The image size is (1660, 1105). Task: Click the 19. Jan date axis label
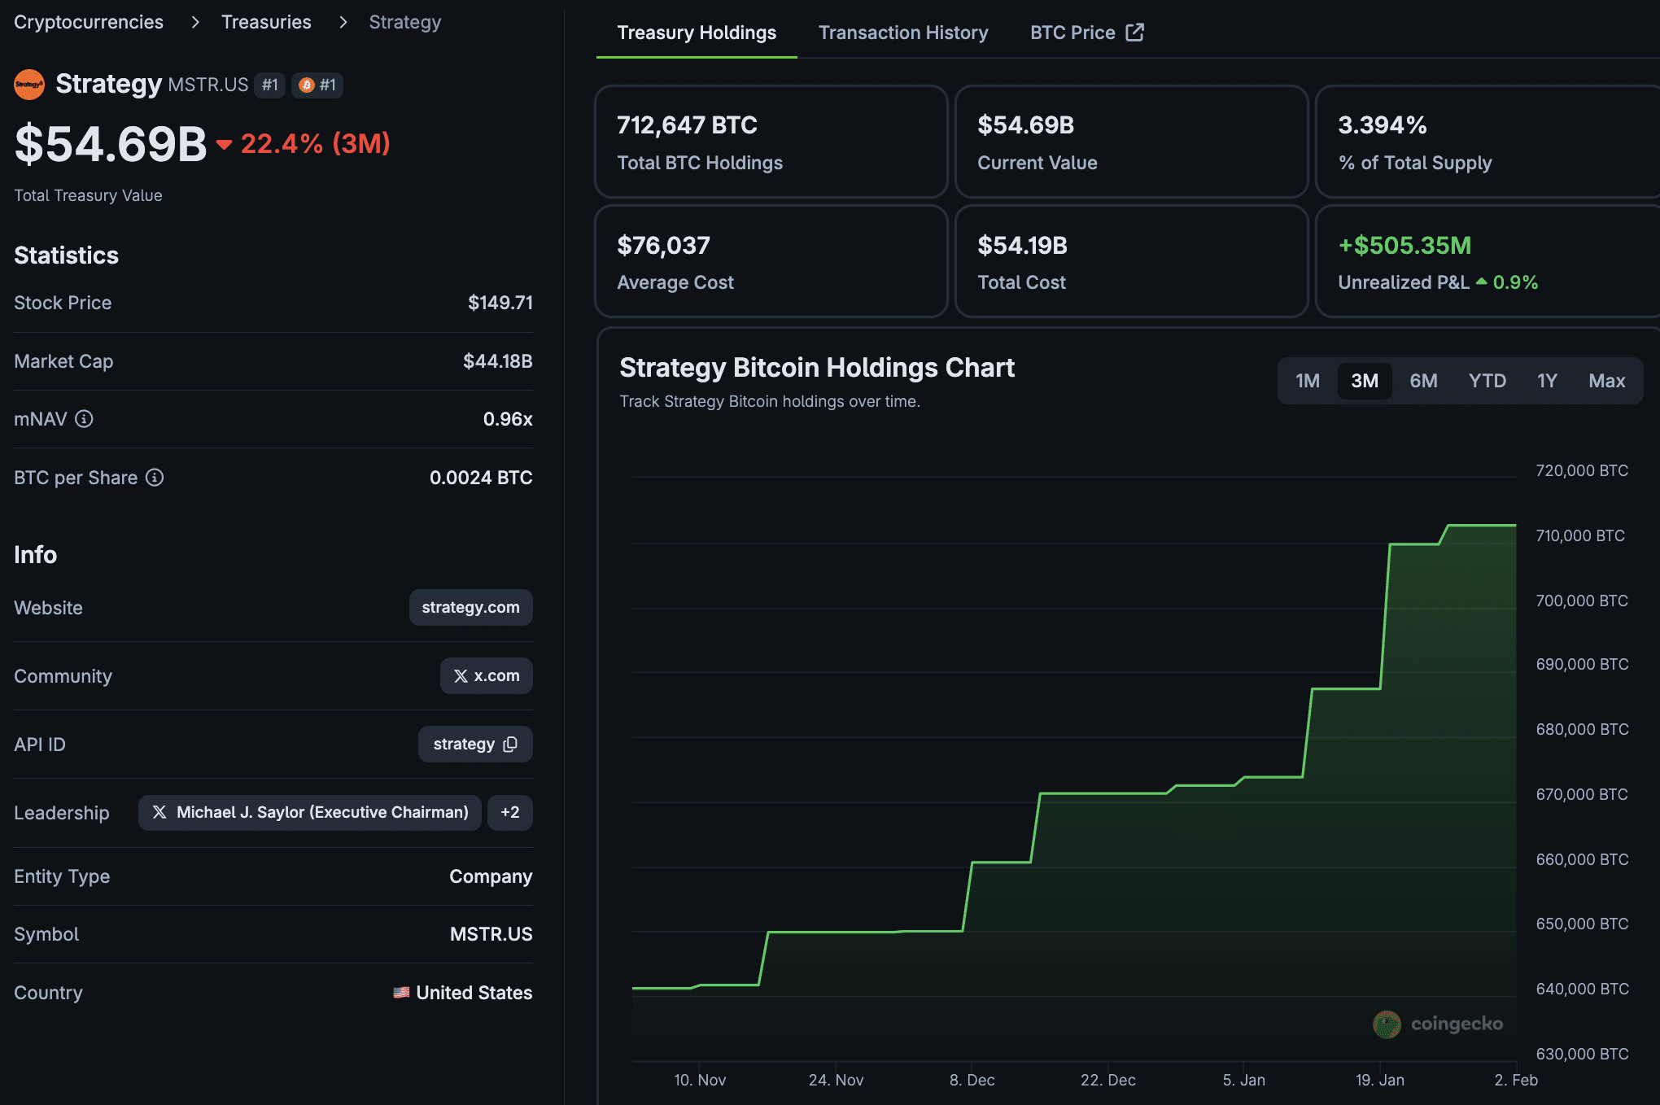[x=1380, y=1080]
